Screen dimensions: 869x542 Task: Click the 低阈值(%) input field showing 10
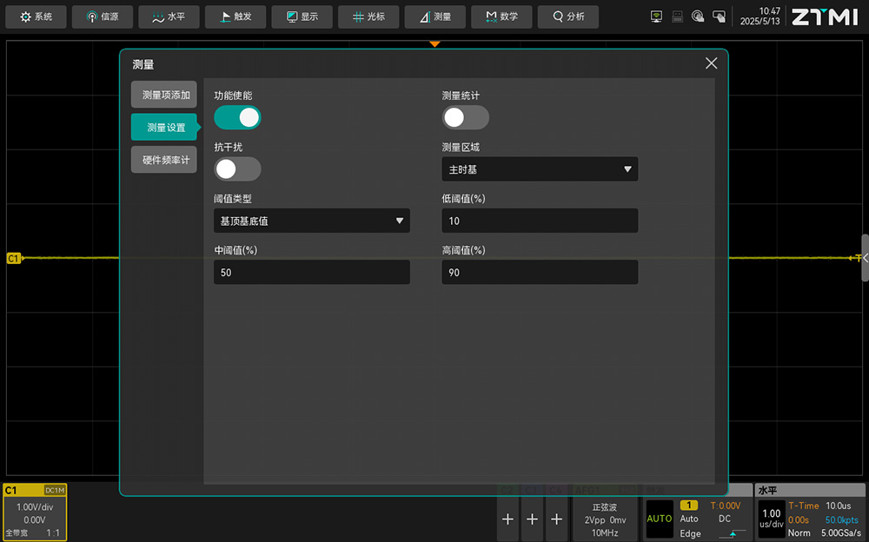coord(540,221)
